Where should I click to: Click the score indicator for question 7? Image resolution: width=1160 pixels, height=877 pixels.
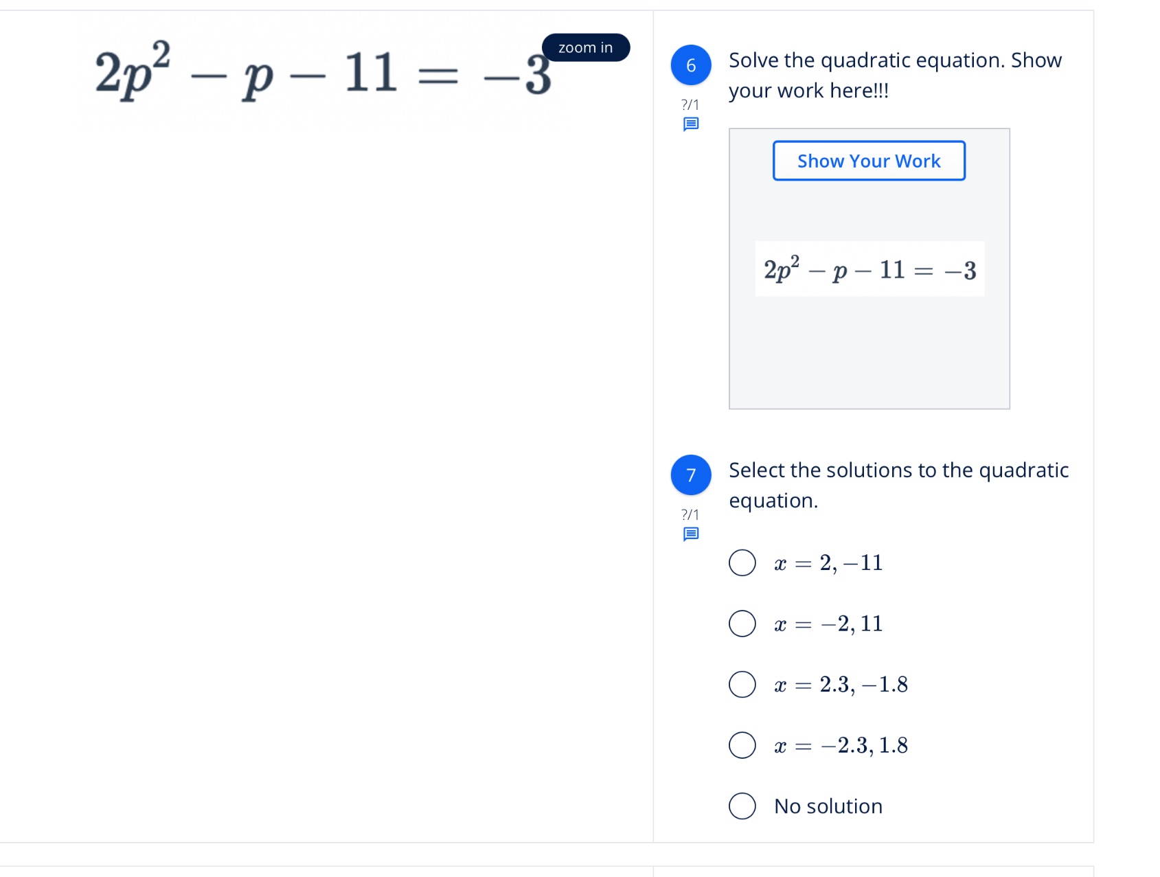click(690, 513)
